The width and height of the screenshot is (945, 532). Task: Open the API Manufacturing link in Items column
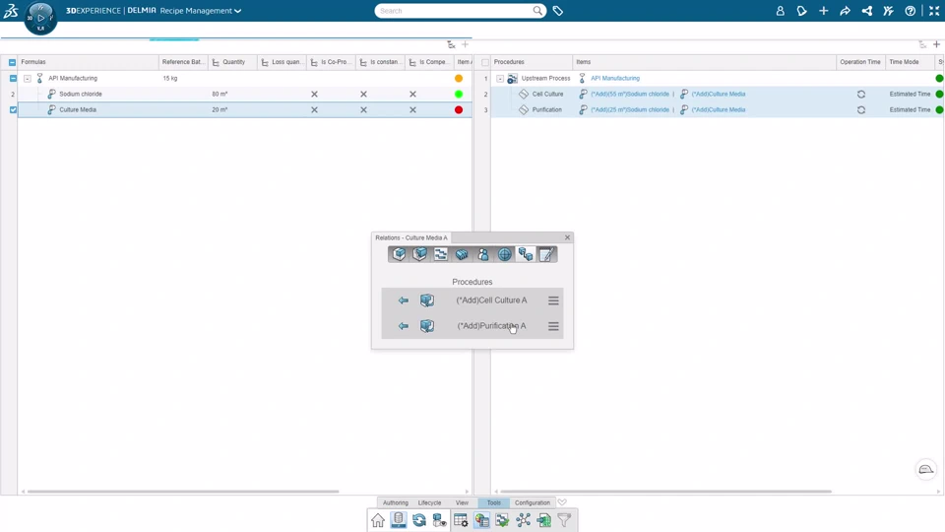614,79
